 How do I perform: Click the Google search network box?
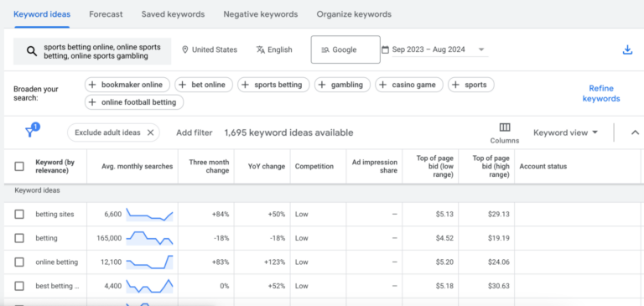(345, 49)
